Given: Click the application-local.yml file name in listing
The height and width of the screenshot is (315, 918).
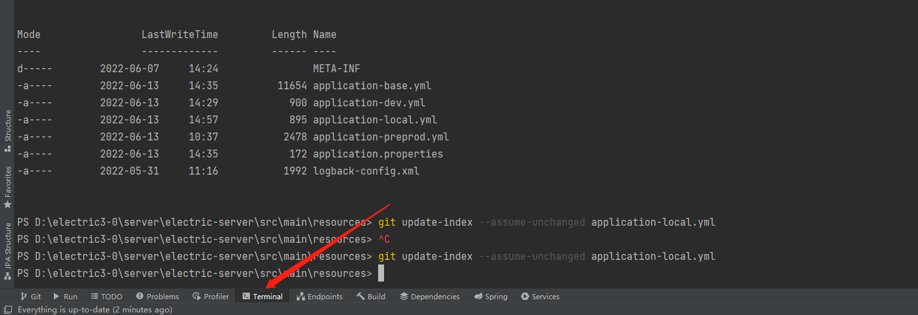Looking at the screenshot, I should pyautogui.click(x=375, y=120).
